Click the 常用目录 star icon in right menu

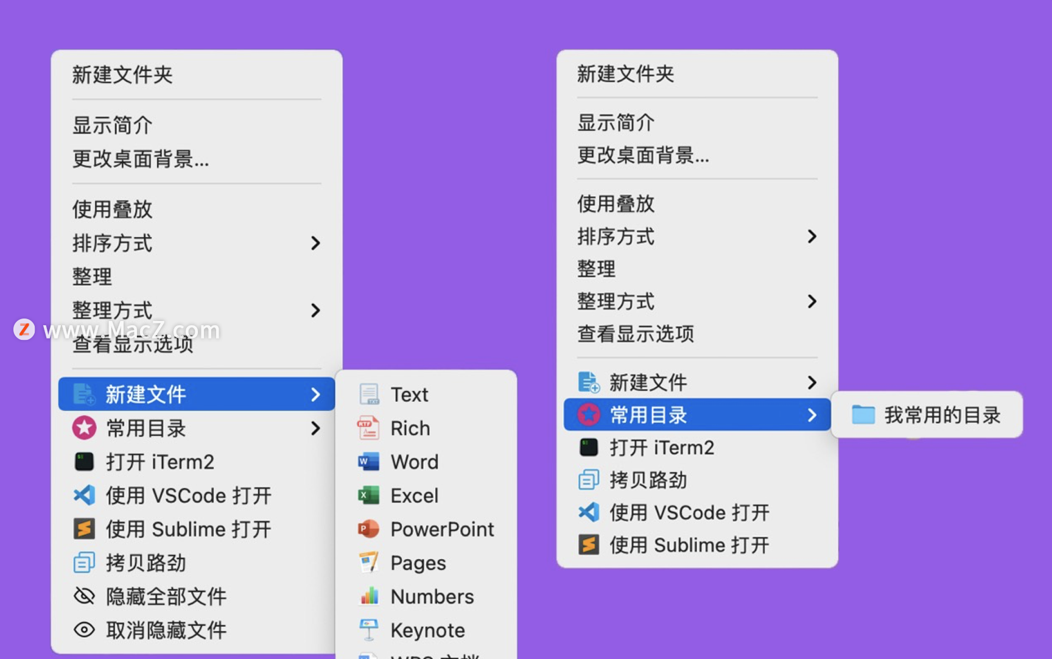[589, 415]
